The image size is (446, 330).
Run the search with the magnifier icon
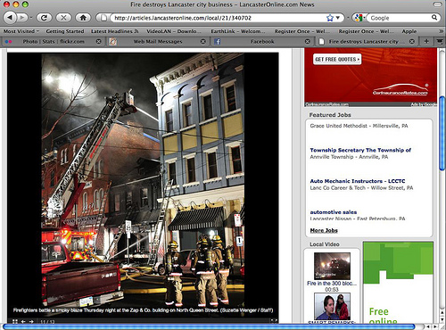tap(434, 18)
